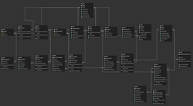Click the table icon of the nurses table
193x106 pixels.
tap(36, 28)
